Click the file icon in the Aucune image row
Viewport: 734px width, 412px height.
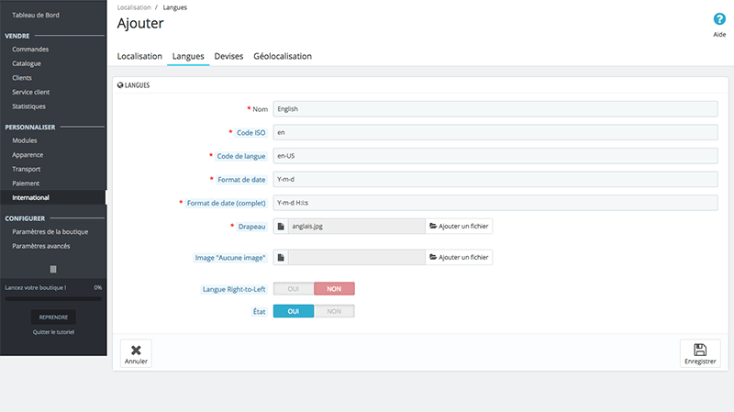[x=281, y=257]
